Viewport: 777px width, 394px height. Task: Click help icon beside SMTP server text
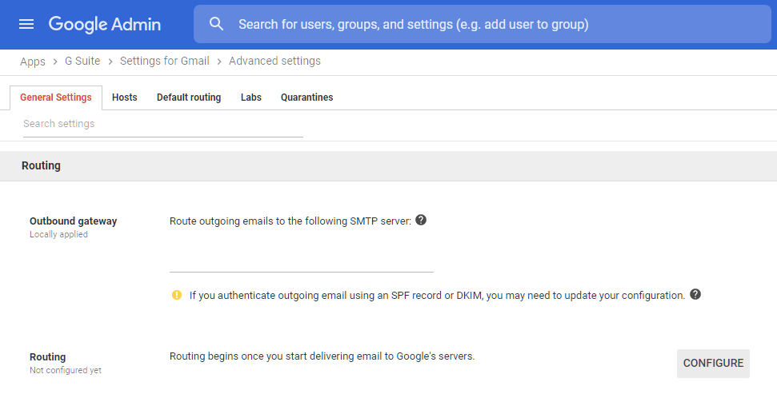pyautogui.click(x=421, y=221)
